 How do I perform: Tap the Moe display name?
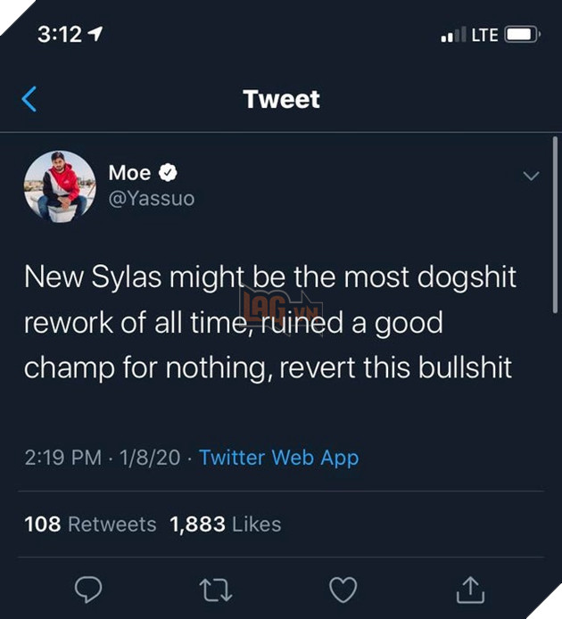[x=129, y=173]
